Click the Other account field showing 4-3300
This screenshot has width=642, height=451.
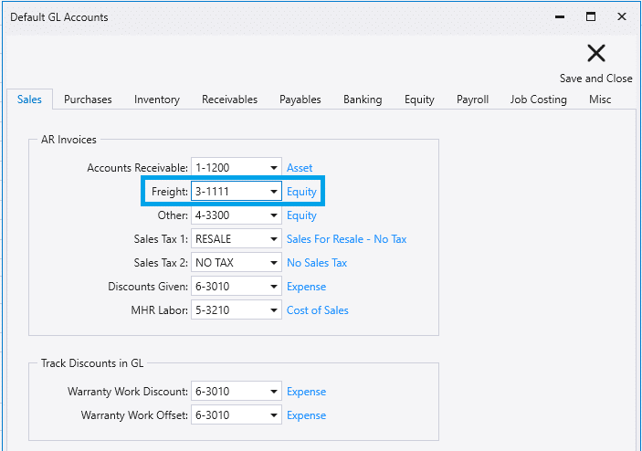pyautogui.click(x=227, y=215)
